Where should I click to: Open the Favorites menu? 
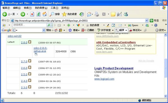click(41, 8)
